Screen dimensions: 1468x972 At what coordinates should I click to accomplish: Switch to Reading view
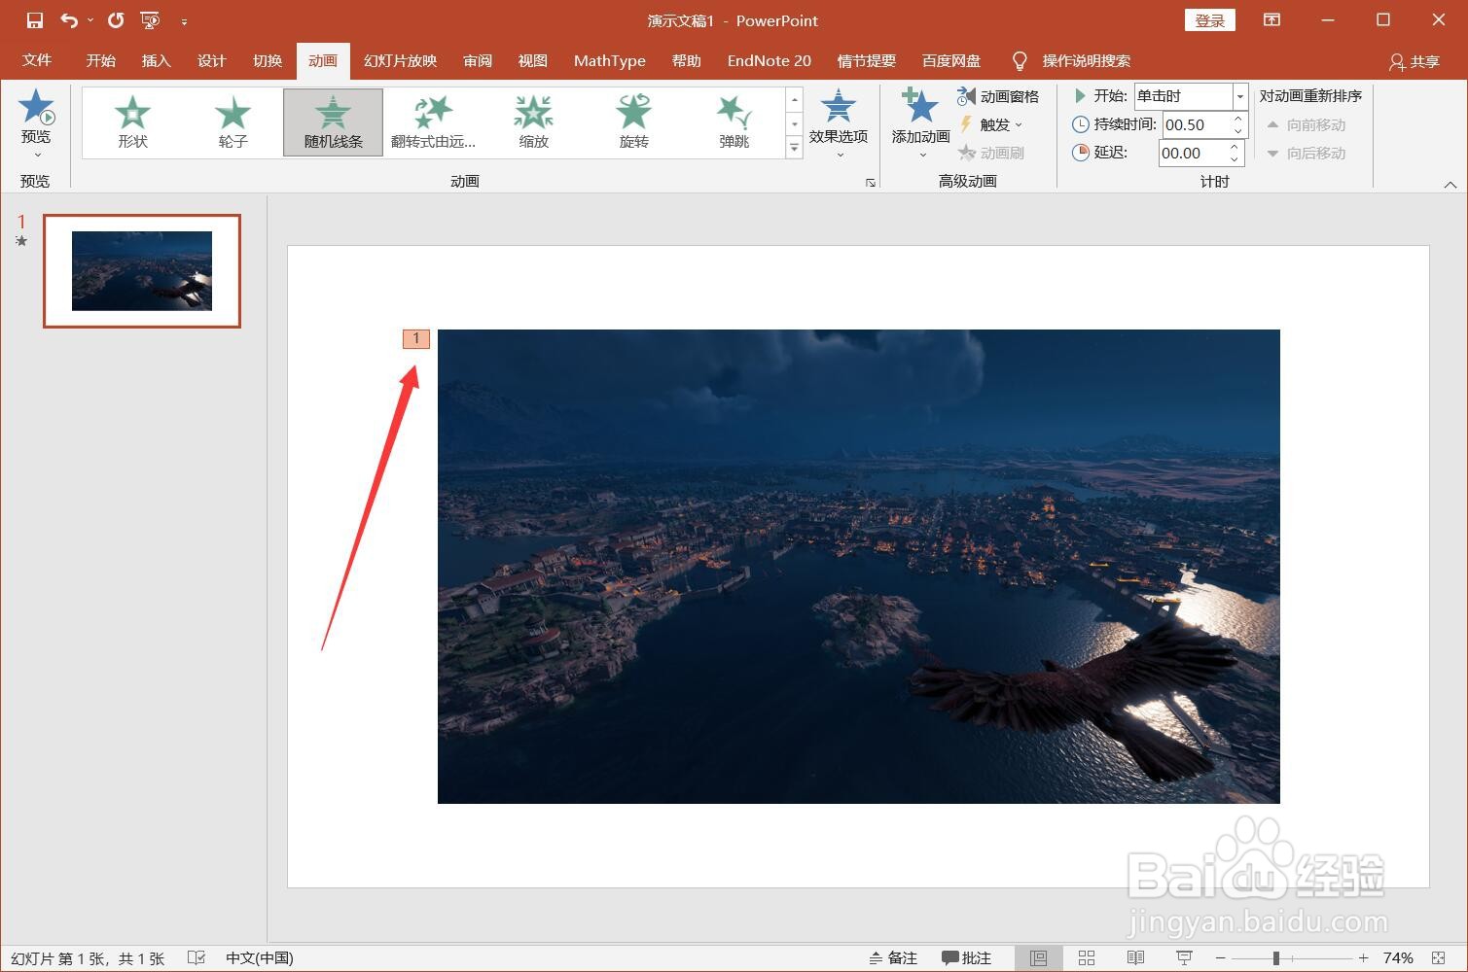tap(1135, 958)
